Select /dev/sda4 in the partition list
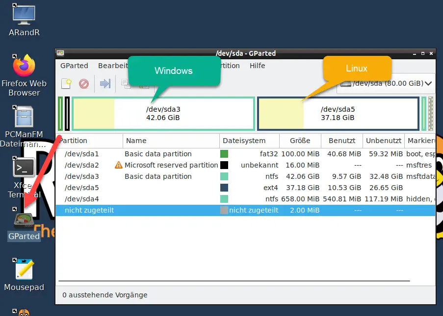The height and width of the screenshot is (316, 443). [x=81, y=199]
